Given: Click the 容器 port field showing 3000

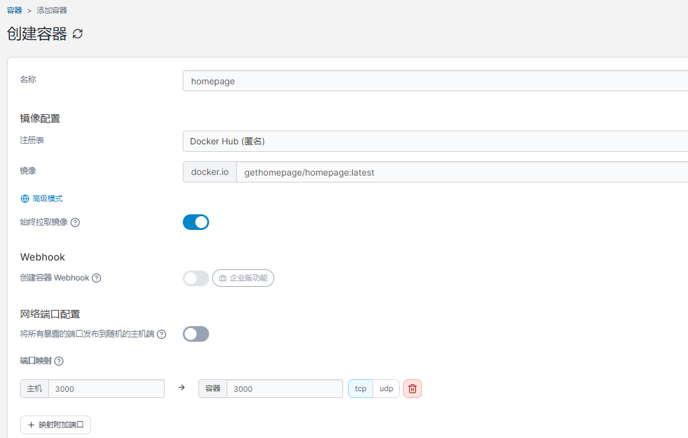Looking at the screenshot, I should (285, 389).
